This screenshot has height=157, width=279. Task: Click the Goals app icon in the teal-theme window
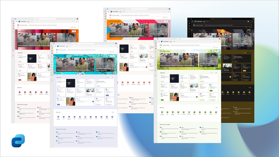57,137
